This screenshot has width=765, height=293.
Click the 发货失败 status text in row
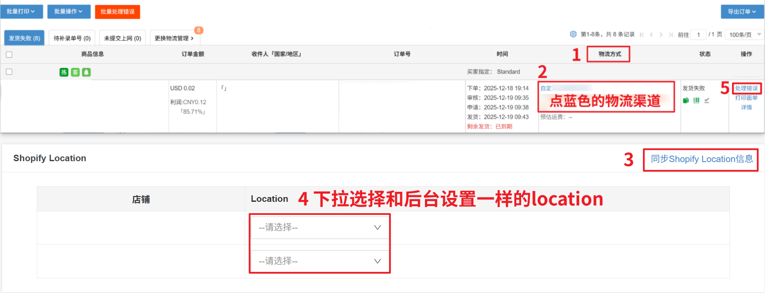694,88
